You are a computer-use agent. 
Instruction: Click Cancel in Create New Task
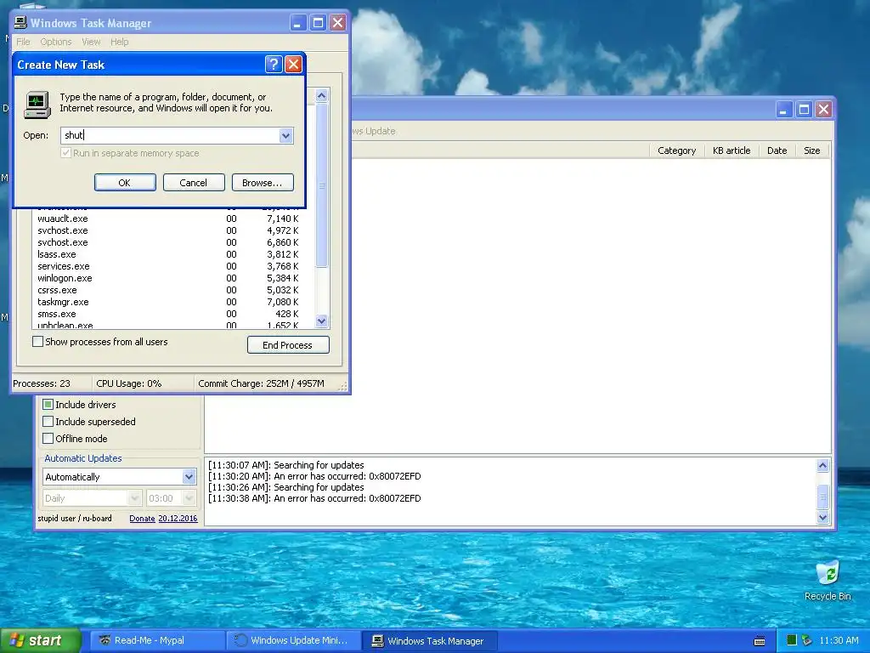(194, 183)
